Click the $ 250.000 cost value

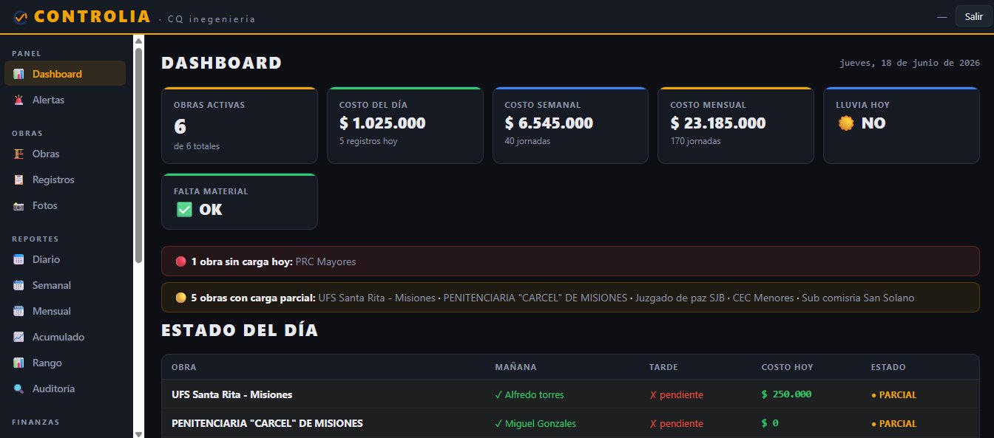[786, 394]
